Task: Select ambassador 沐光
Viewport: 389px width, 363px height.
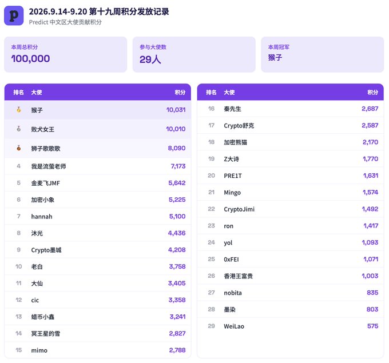Action: point(37,233)
